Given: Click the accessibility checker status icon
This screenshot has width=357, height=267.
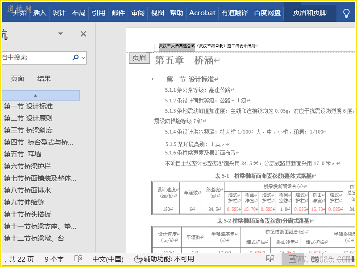Looking at the screenshot, I should (x=138, y=259).
